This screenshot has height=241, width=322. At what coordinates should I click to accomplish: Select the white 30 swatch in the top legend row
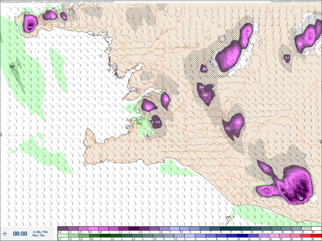coord(316,229)
